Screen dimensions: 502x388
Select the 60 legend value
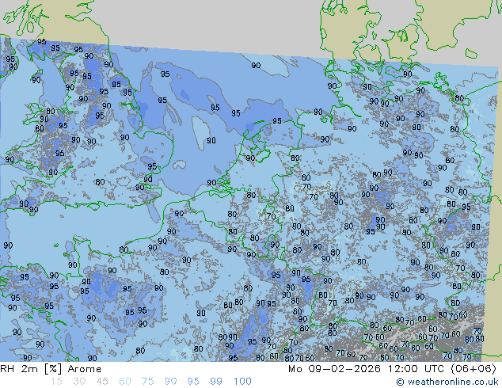pyautogui.click(x=125, y=382)
